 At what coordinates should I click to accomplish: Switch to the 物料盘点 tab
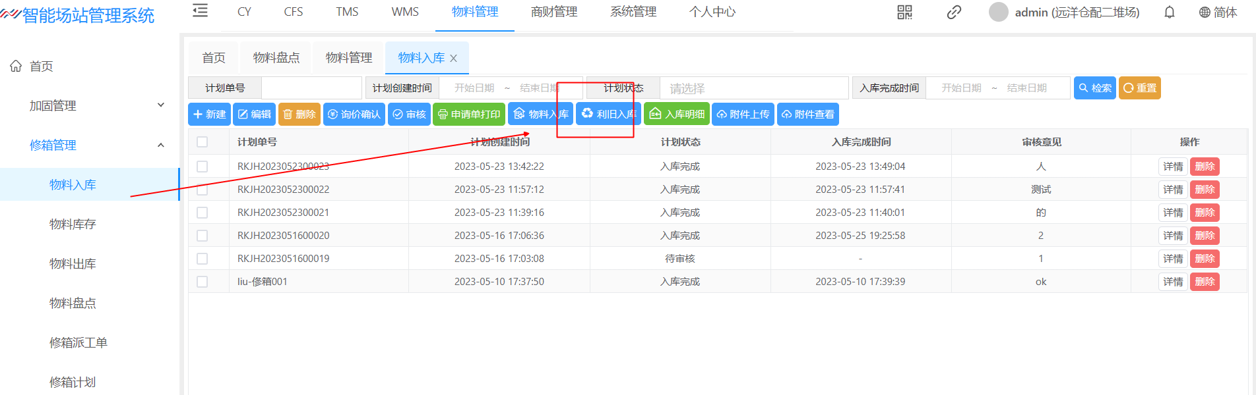pos(276,58)
